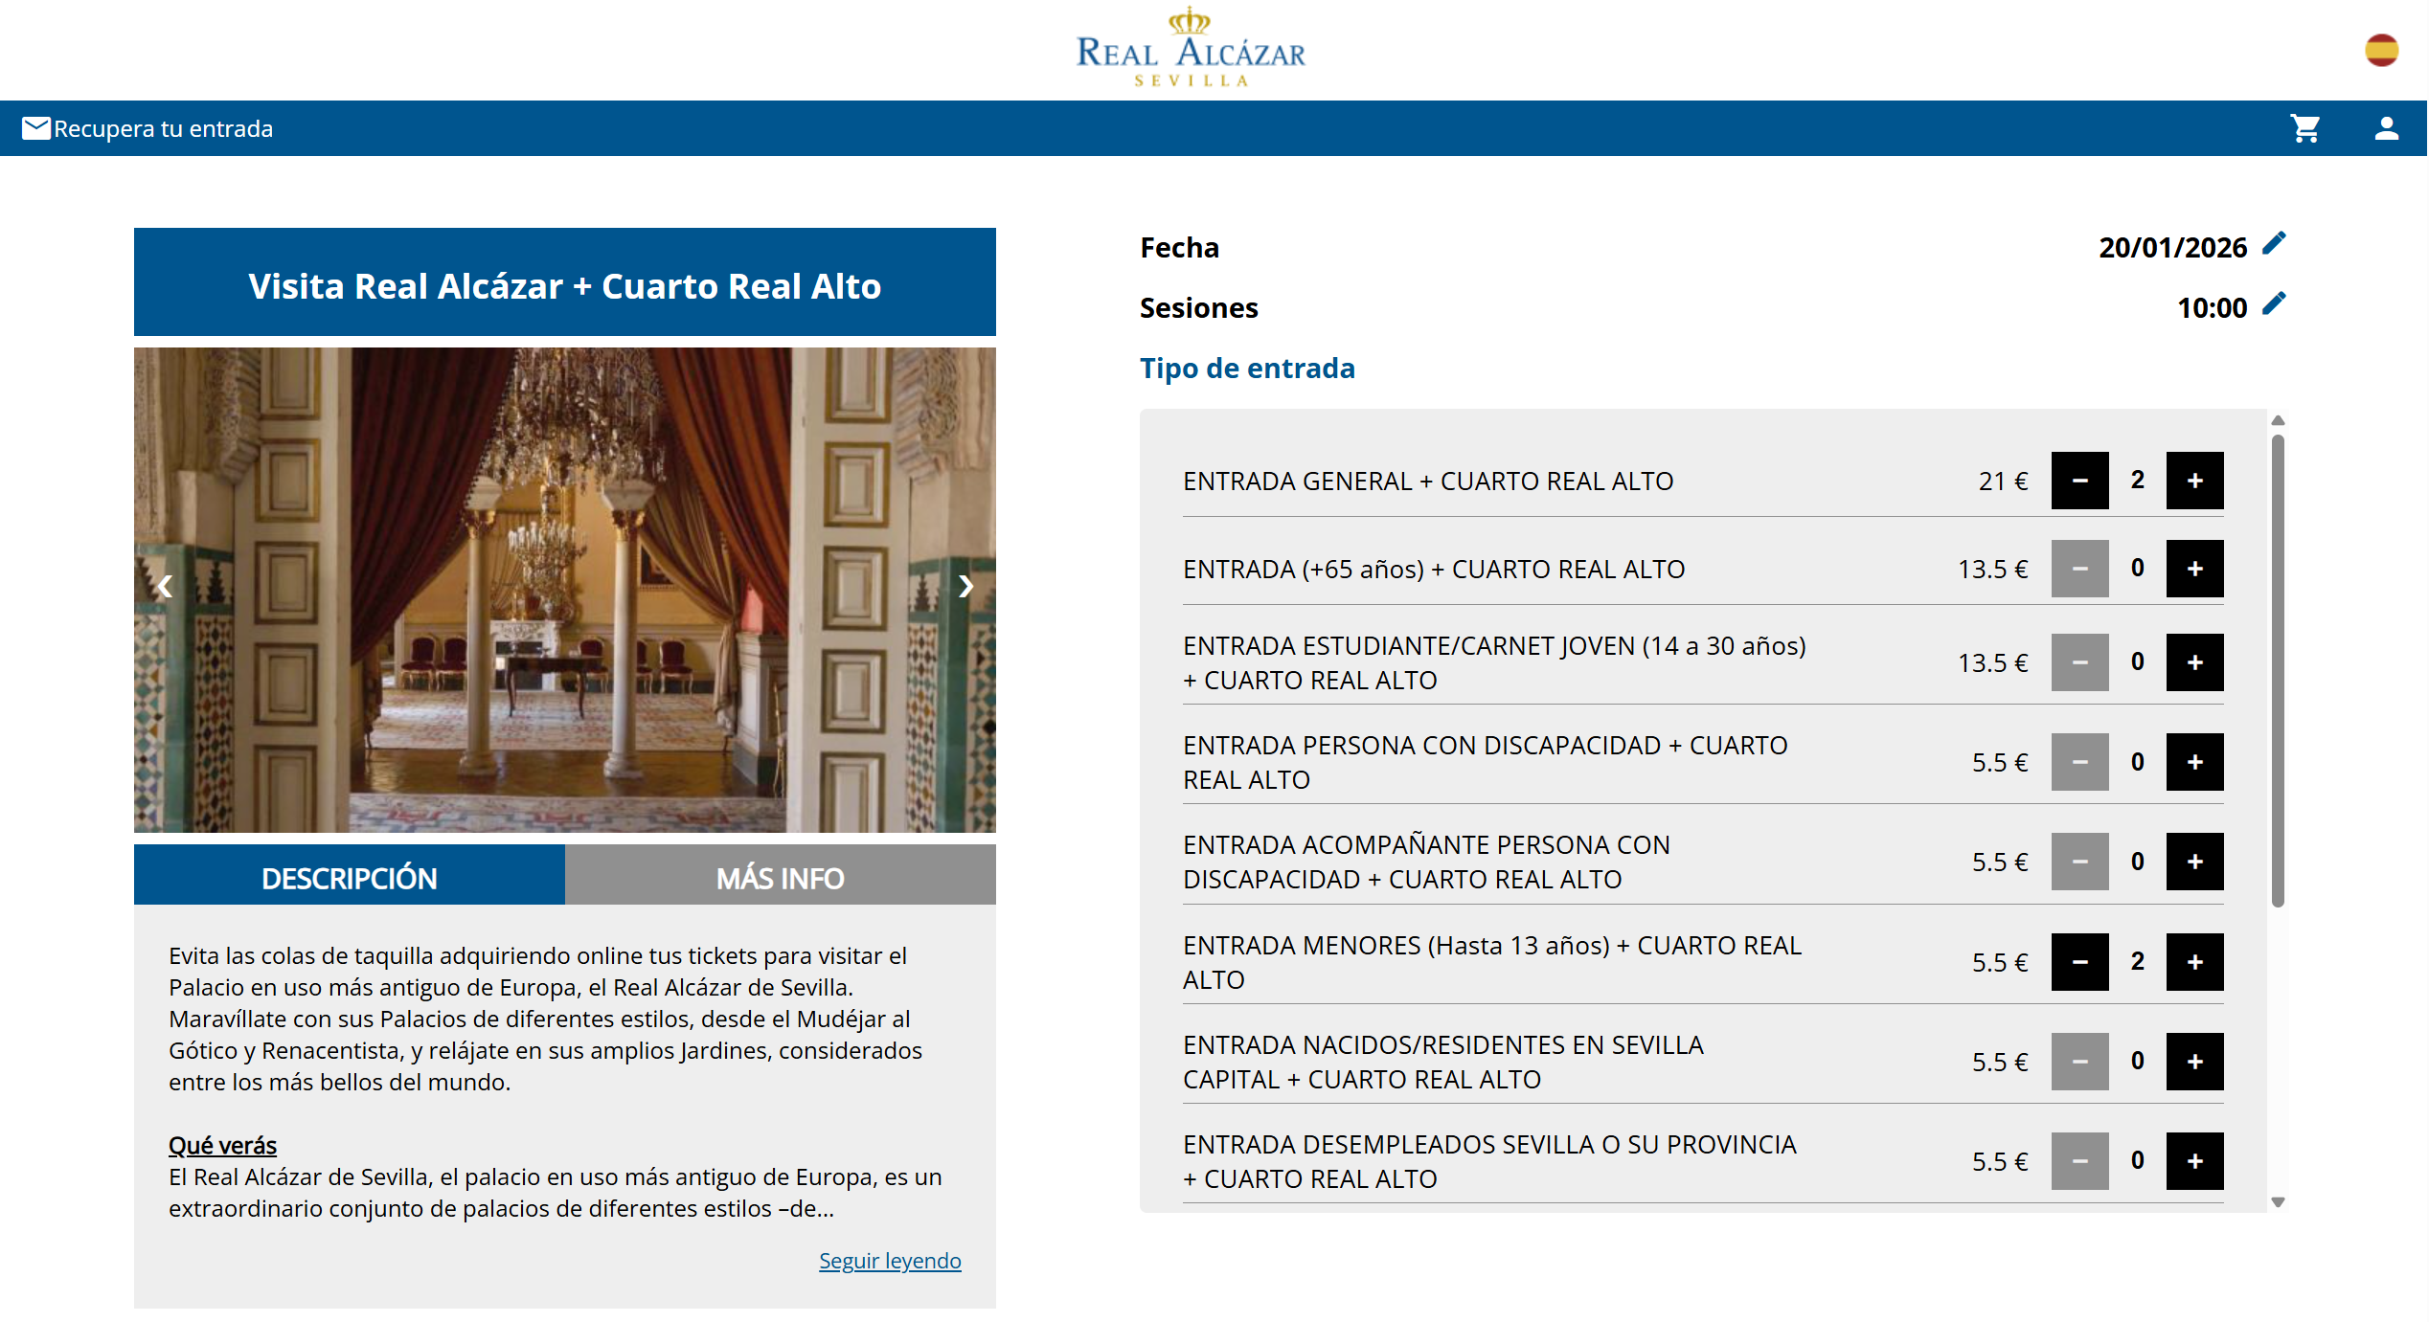Switch to the MÁS INFO tab
This screenshot has height=1322, width=2429.
click(x=780, y=877)
